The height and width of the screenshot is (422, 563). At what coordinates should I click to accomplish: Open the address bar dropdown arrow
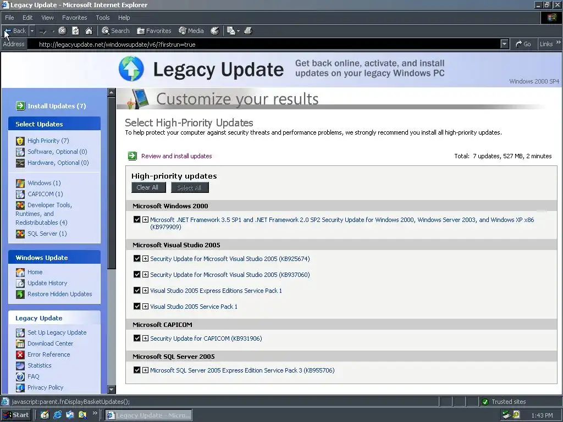(505, 44)
